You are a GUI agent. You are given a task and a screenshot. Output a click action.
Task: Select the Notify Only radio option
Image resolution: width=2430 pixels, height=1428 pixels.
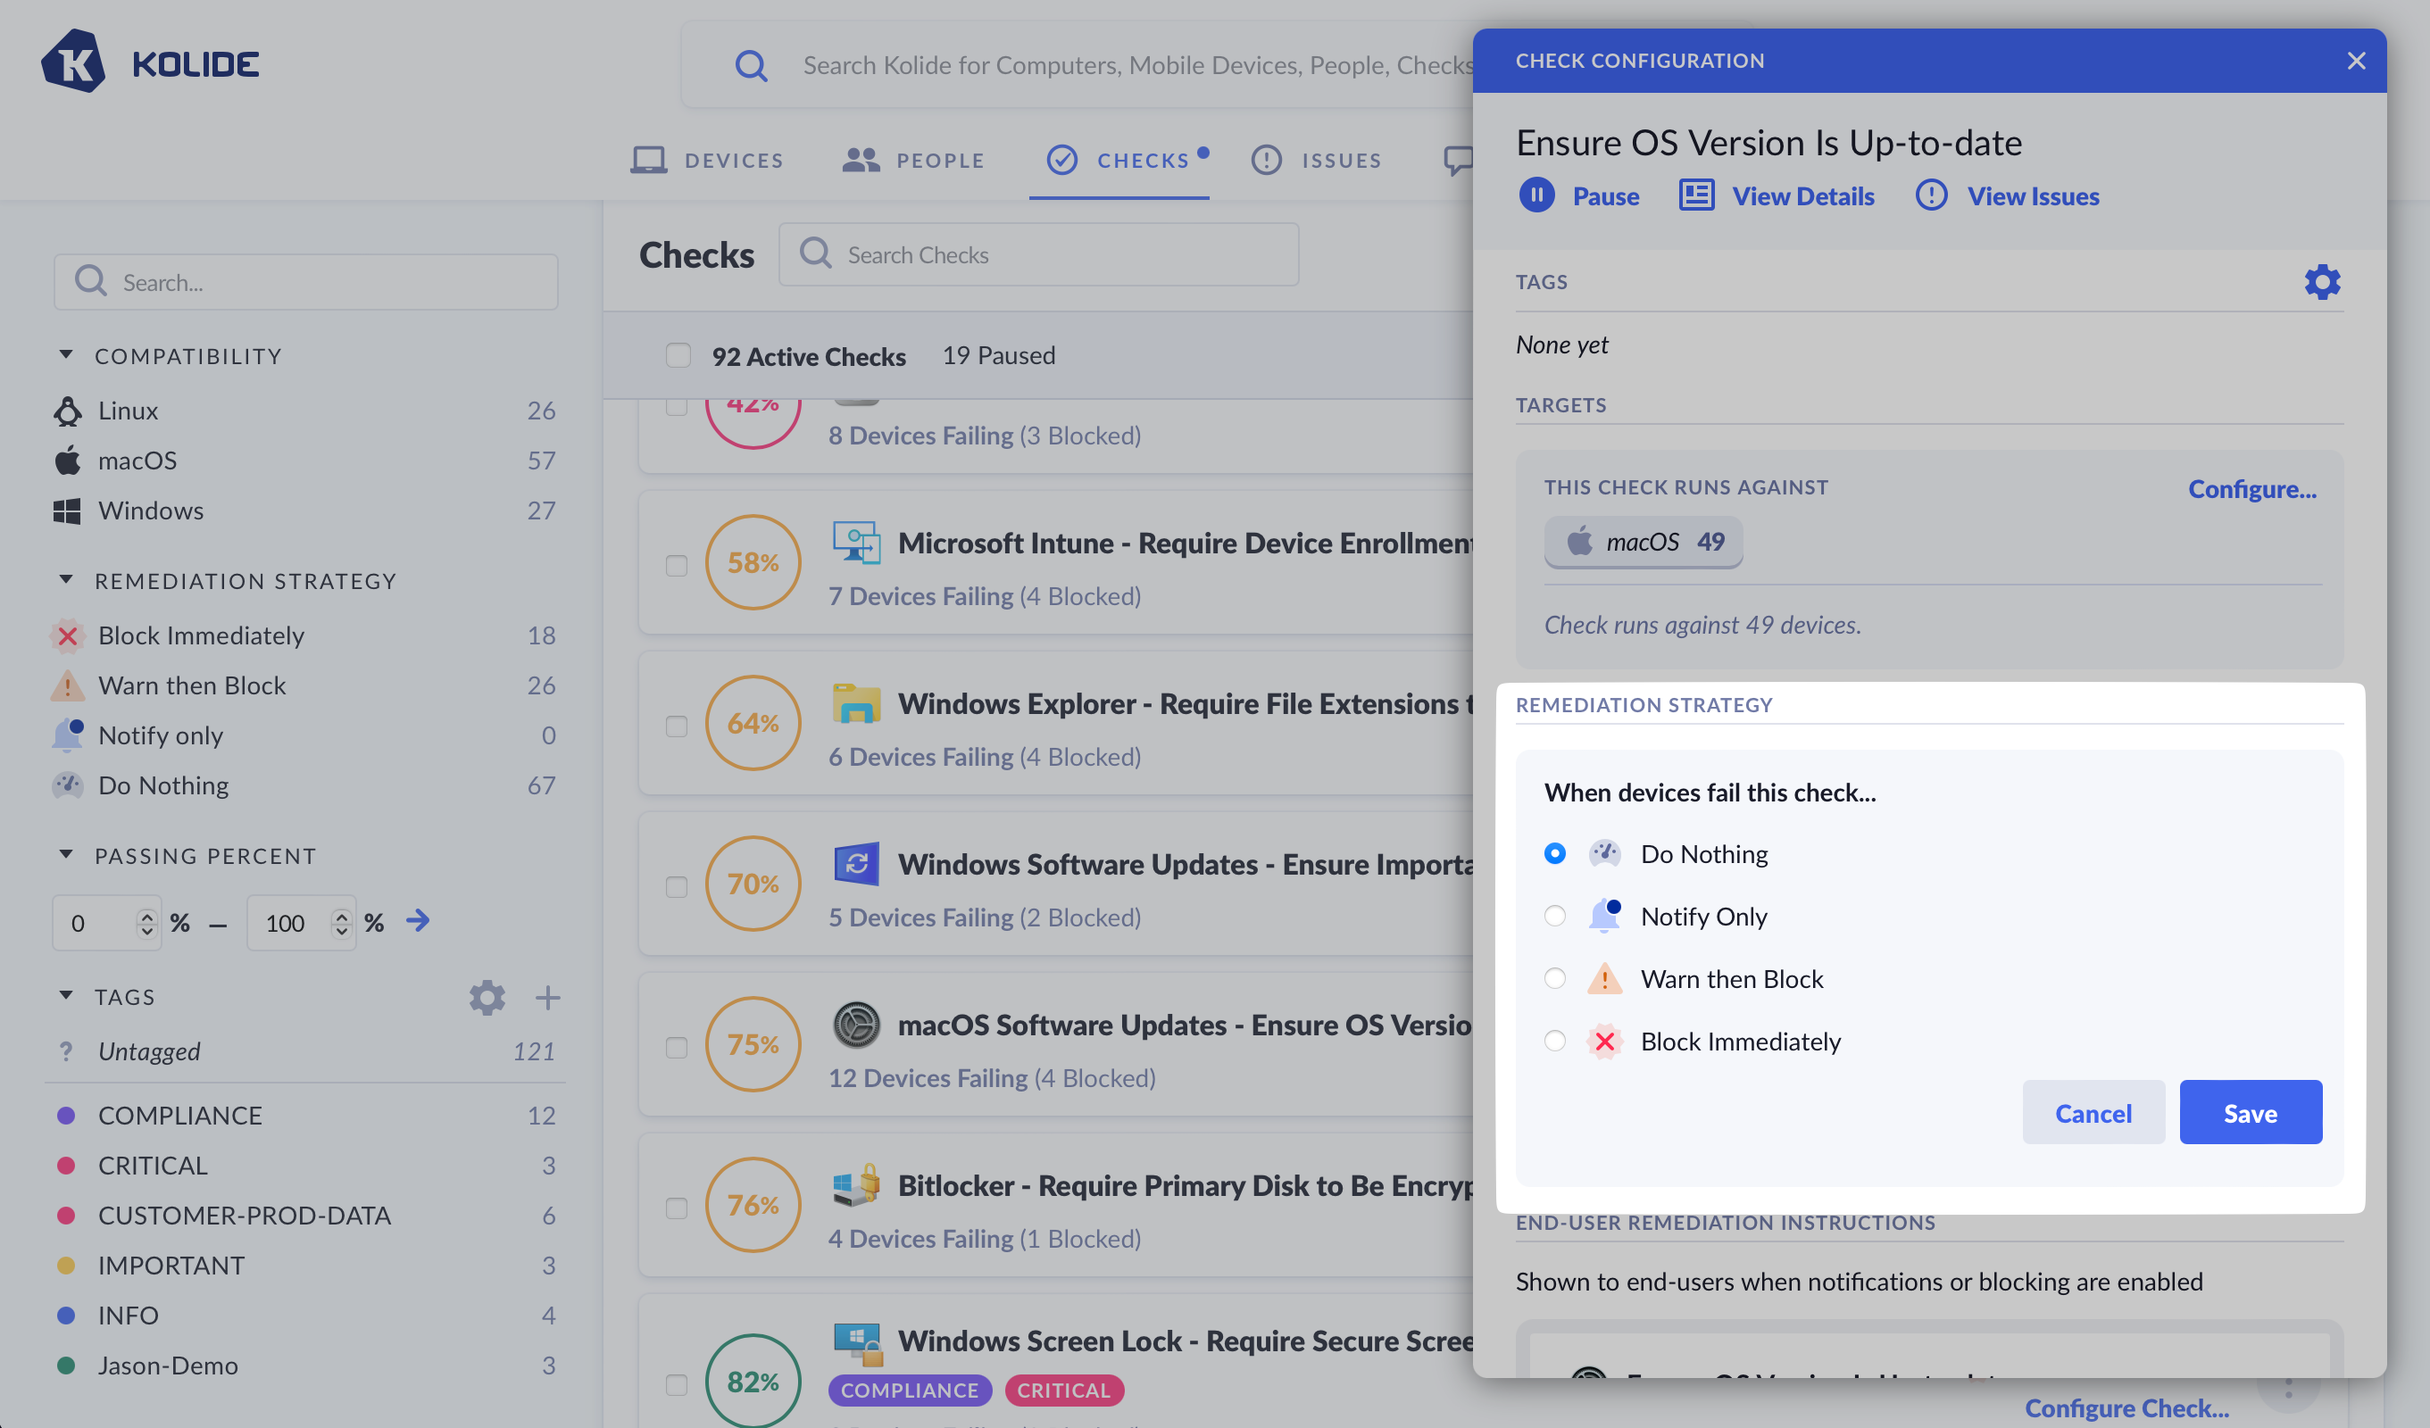coord(1554,916)
